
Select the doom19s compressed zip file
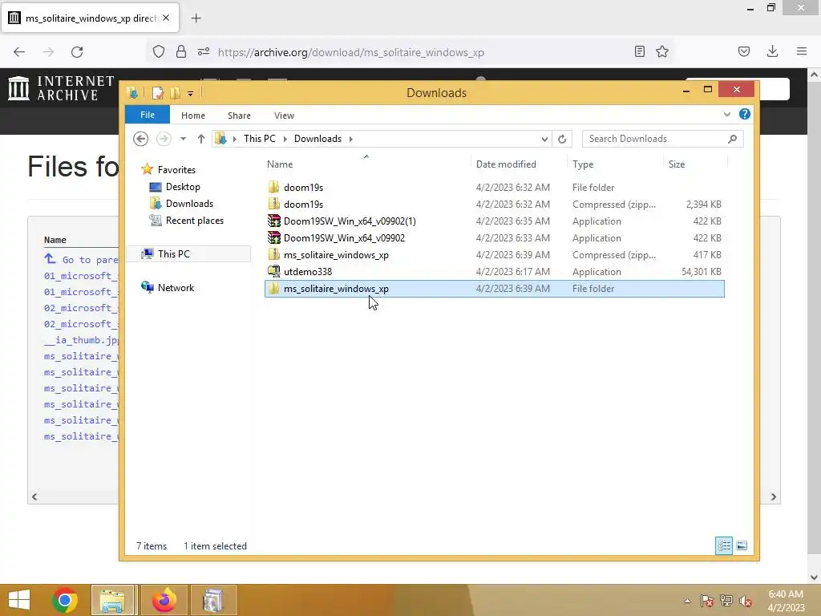494,205
